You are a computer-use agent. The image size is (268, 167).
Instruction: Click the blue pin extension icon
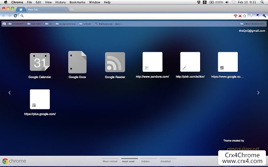click(x=258, y=16)
